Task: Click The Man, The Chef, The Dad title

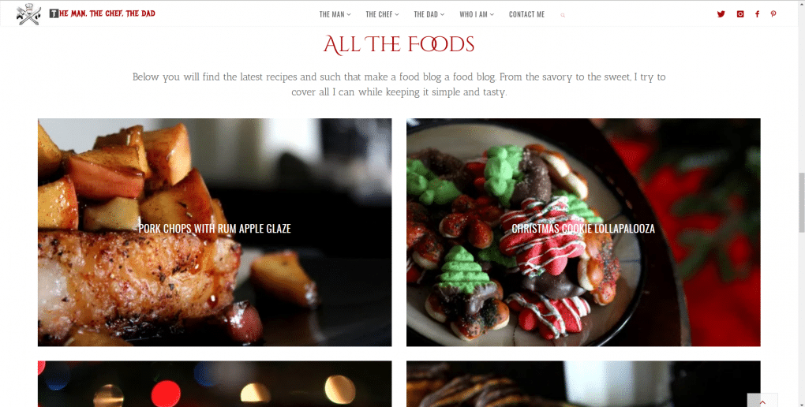Action: click(x=102, y=13)
